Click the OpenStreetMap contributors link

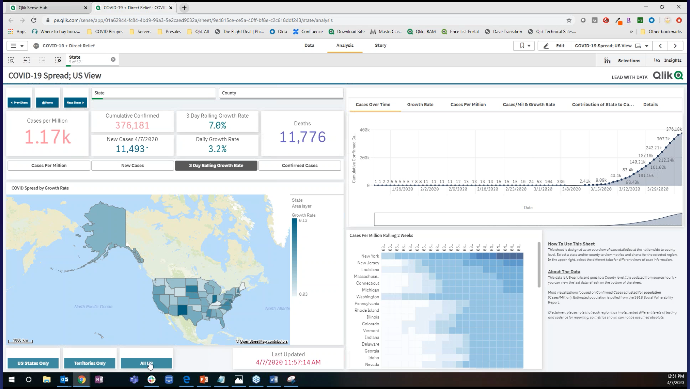click(x=263, y=341)
